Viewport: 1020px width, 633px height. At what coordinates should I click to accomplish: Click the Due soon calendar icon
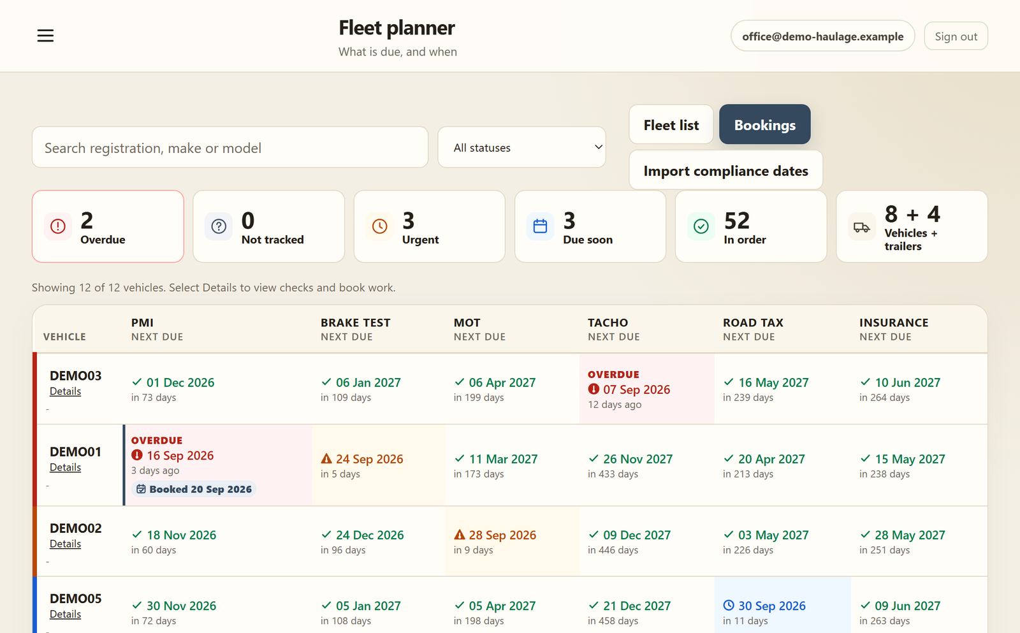tap(540, 226)
